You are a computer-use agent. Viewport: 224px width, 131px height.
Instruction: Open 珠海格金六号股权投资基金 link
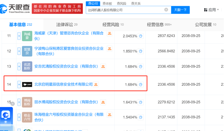69,117
